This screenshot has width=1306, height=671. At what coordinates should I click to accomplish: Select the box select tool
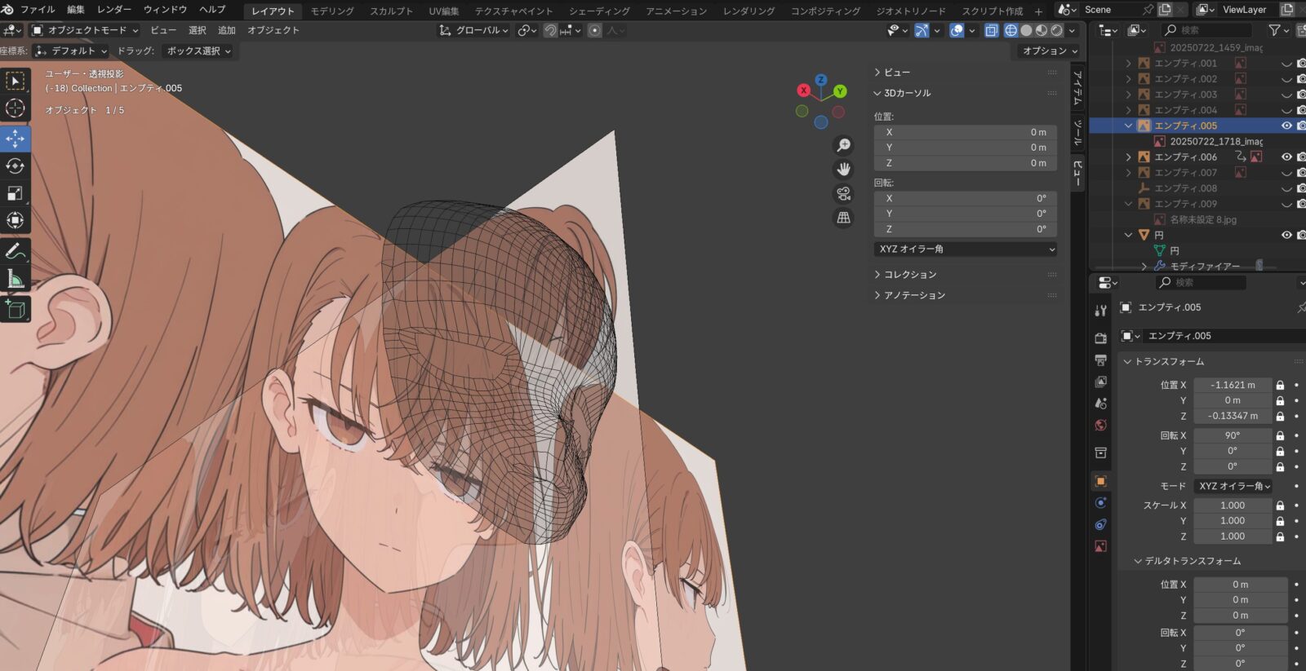click(15, 81)
